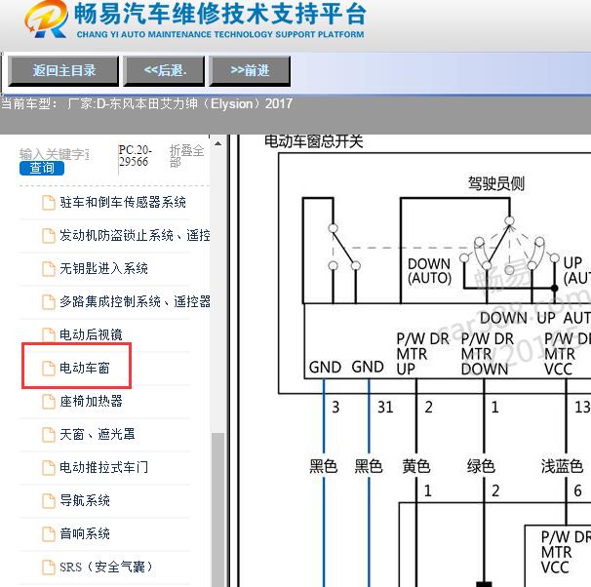The image size is (591, 587).
Task: Click the 浅蓝色 wire color label
Action: pos(562,466)
